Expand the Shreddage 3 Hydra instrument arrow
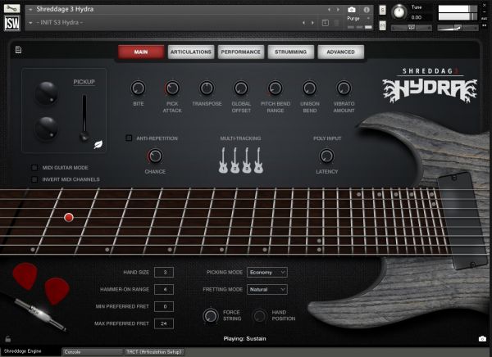 [30, 10]
